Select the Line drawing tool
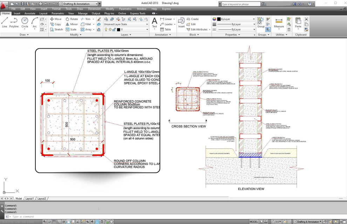This screenshot has width=347, height=224. click(x=5, y=22)
